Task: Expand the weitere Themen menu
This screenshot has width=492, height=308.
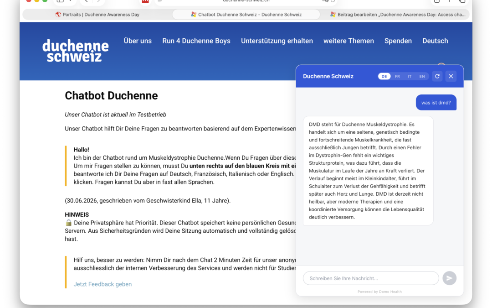Action: (348, 41)
